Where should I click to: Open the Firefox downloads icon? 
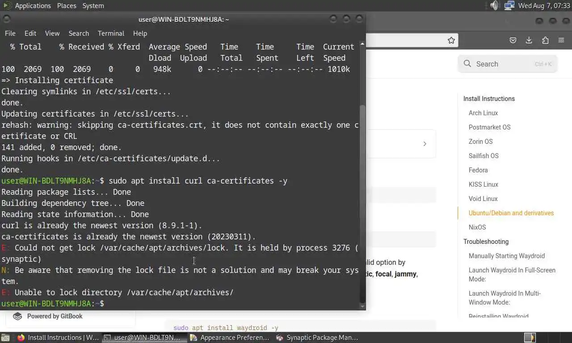(529, 40)
